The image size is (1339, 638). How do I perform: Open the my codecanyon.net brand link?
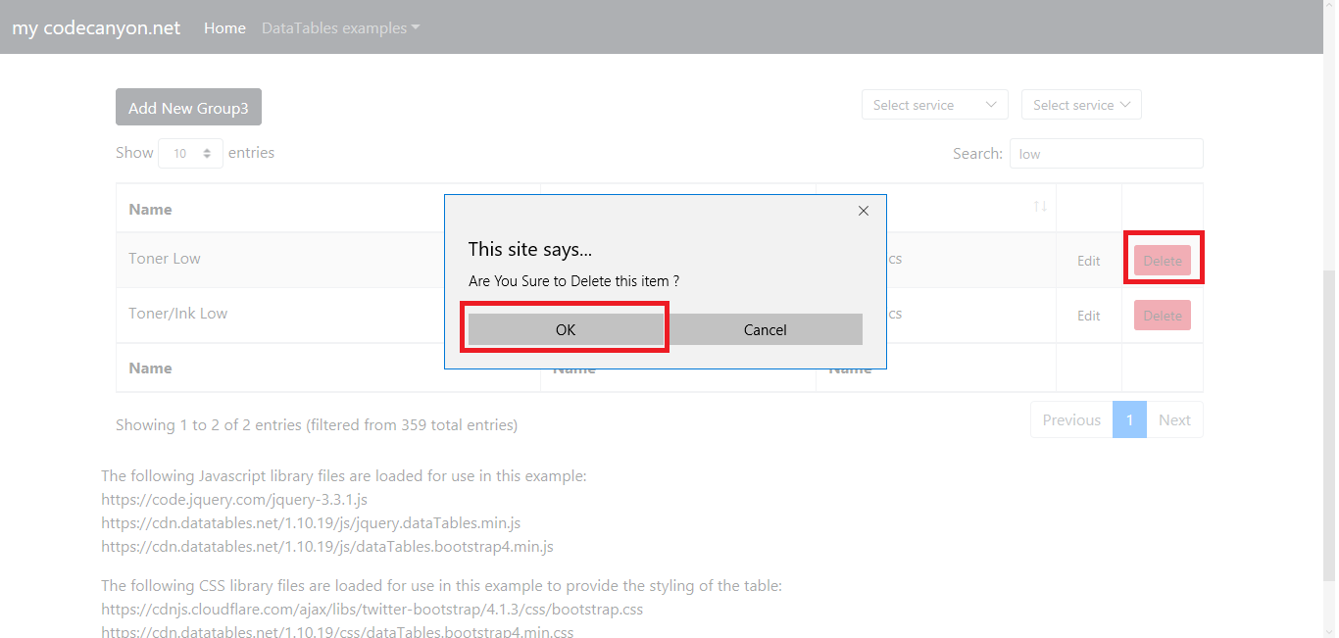pyautogui.click(x=96, y=27)
